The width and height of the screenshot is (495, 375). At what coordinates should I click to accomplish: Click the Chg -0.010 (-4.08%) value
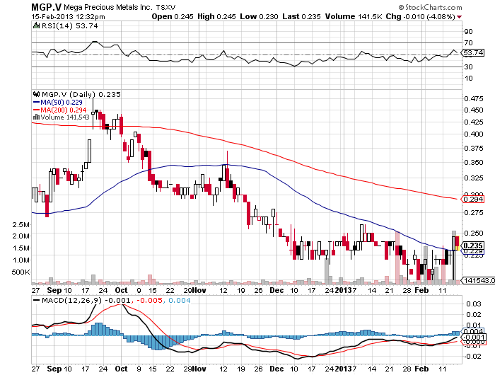[421, 16]
